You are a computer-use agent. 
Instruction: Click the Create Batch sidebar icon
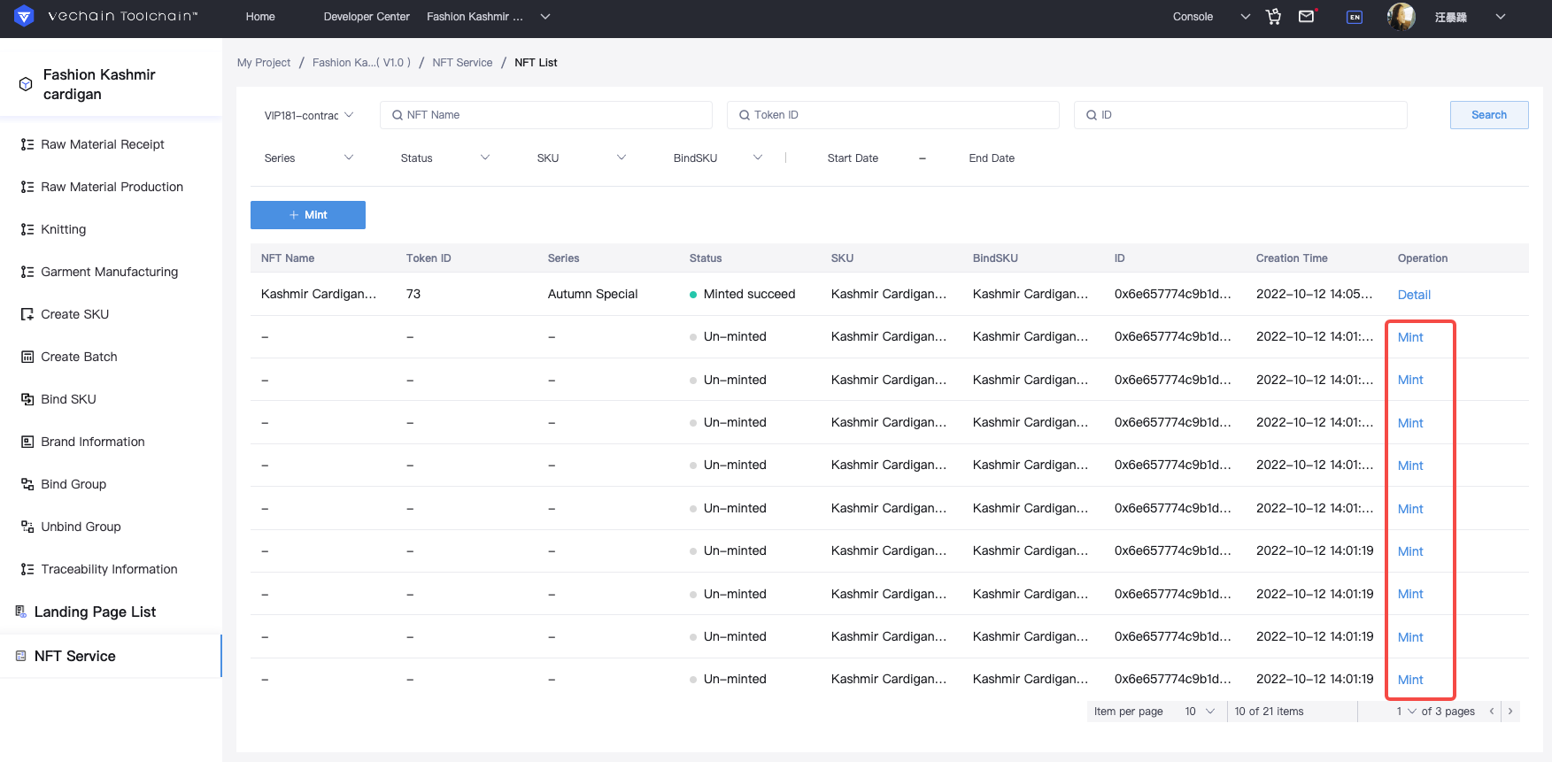[x=27, y=357]
